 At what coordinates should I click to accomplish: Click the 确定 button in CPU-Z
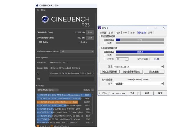coord(160,93)
